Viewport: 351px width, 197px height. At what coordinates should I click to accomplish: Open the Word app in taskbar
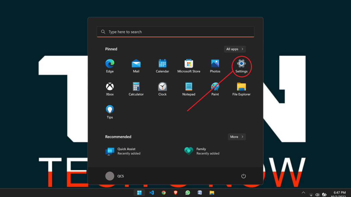[200, 193]
